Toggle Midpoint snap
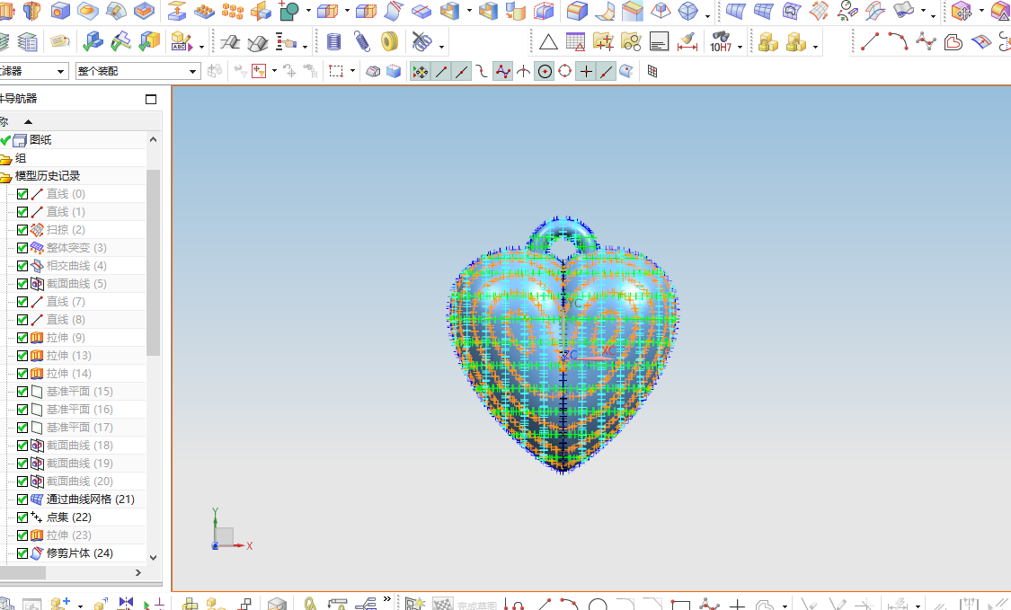Screen dimensions: 1011x610 [462, 72]
